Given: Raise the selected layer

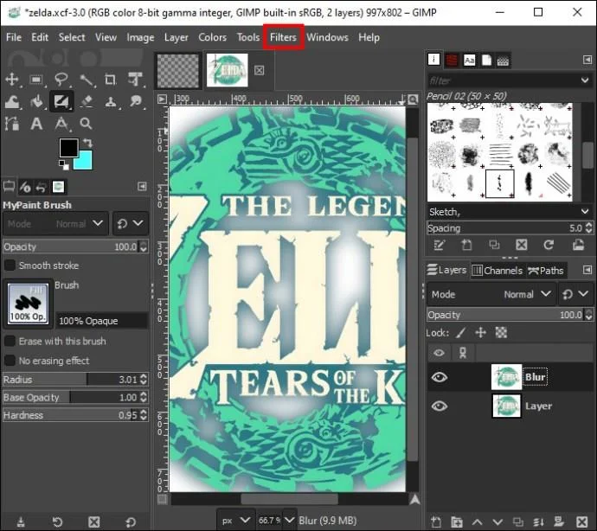Looking at the screenshot, I should point(478,521).
